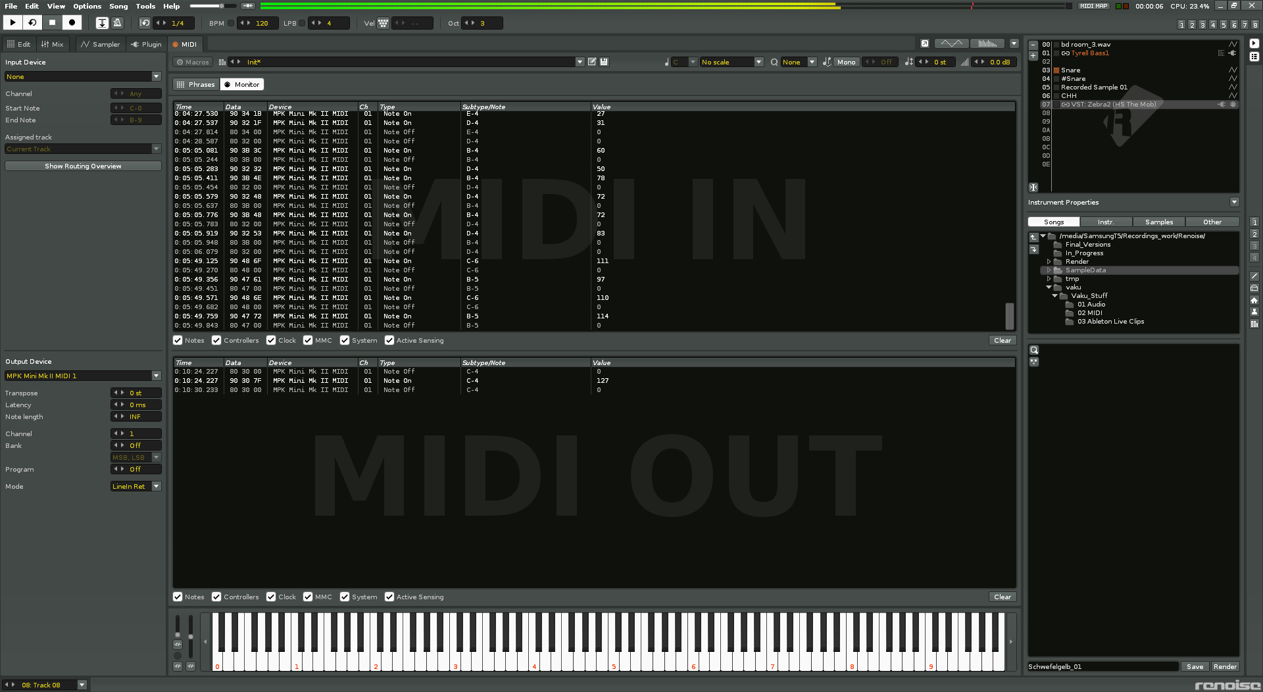Screen dimensions: 1263x692
Task: Click the song filename field Schwefelgelb_01
Action: (x=1103, y=666)
